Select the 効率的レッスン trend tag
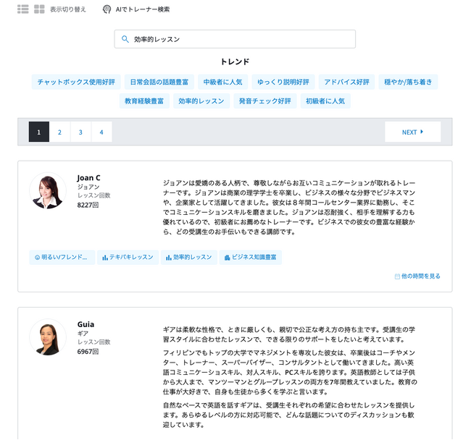This screenshot has height=440, width=471. [x=201, y=101]
